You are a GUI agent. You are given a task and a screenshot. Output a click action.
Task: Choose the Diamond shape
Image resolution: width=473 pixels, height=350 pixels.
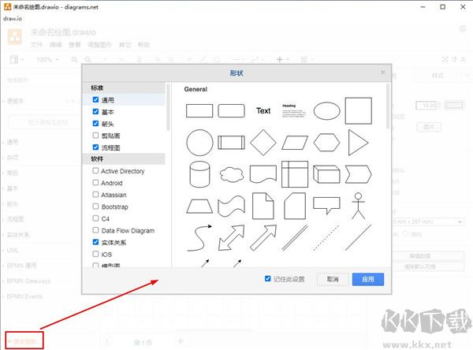263,143
